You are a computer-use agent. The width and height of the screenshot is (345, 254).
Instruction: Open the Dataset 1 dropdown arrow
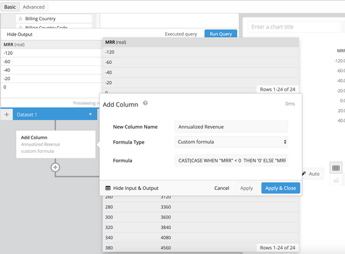pos(90,115)
